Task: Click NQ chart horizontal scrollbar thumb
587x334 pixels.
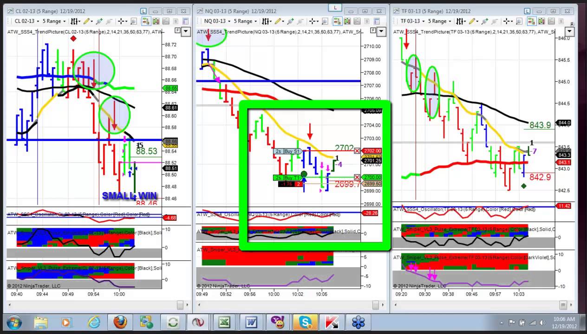Action: [x=375, y=305]
